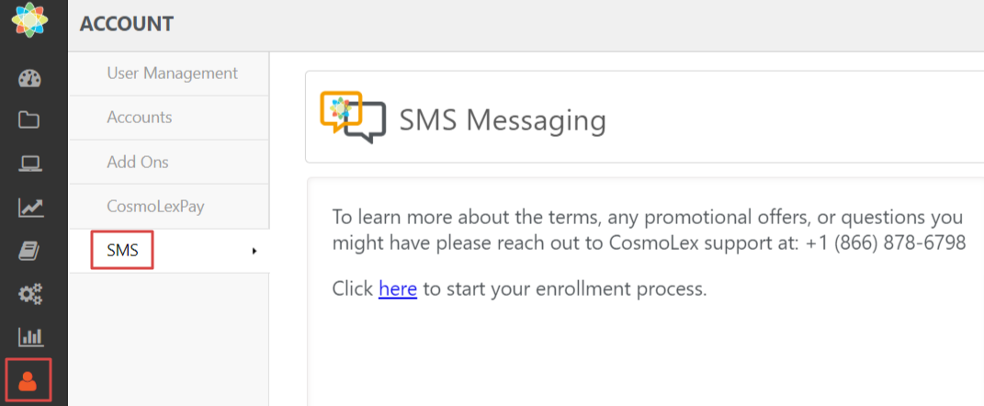Click the SMS Messaging chat bubbles icon
Image resolution: width=984 pixels, height=406 pixels.
(353, 118)
